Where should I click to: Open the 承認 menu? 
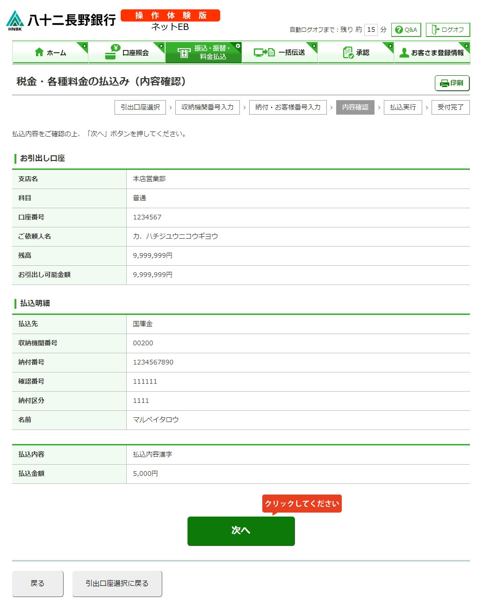click(356, 52)
